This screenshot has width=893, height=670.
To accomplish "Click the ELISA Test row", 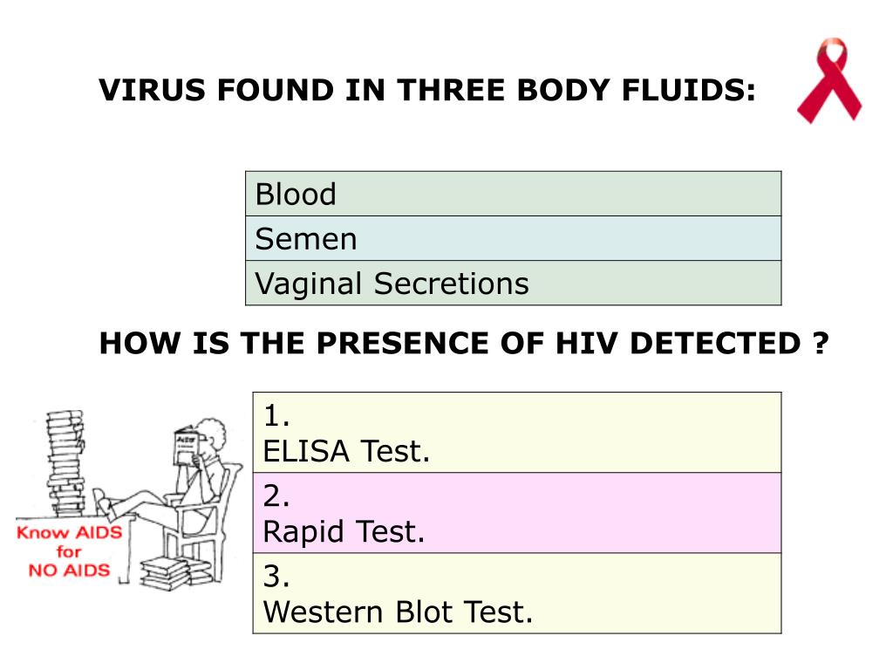I will point(517,433).
